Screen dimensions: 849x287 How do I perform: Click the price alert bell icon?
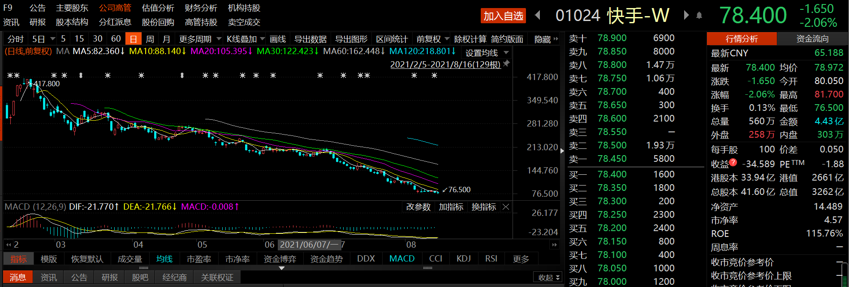coord(699,16)
